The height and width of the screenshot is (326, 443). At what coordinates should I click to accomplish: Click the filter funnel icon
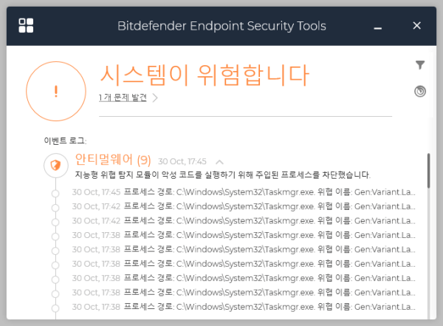point(420,65)
